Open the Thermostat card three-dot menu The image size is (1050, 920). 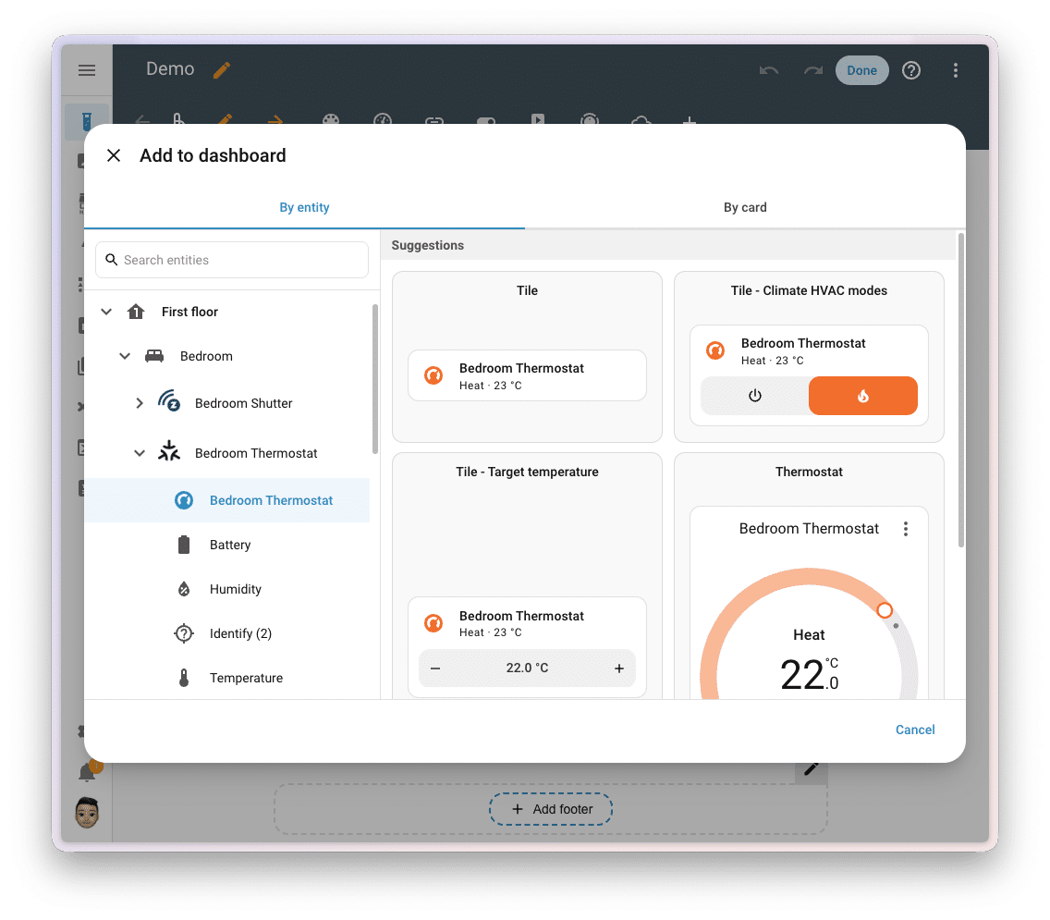906,529
